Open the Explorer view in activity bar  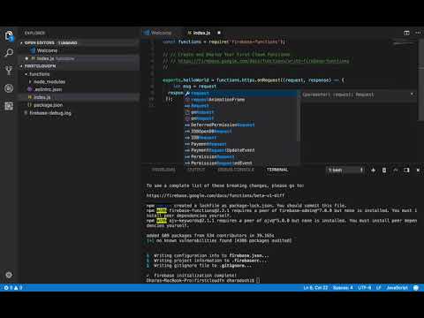tap(9, 35)
